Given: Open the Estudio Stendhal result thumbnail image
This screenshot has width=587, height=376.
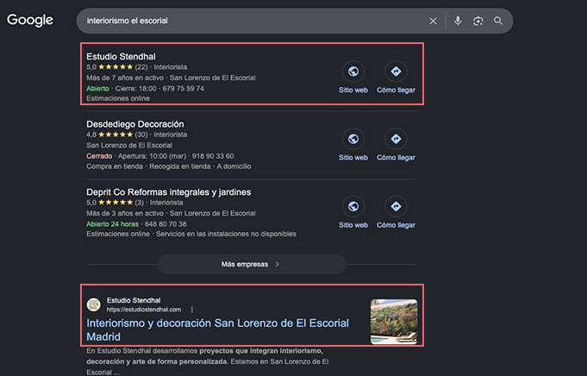Looking at the screenshot, I should point(394,322).
